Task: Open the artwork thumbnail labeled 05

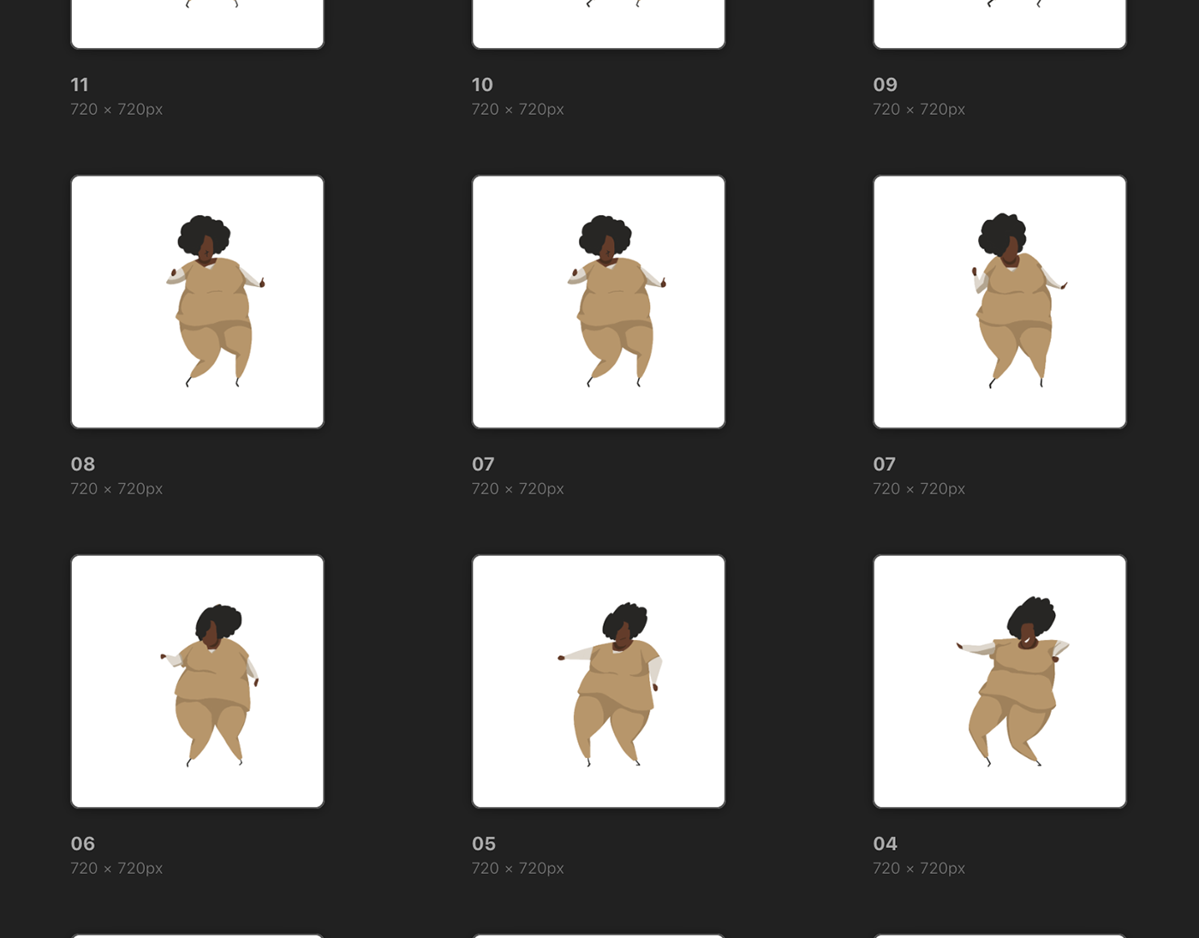Action: click(599, 681)
